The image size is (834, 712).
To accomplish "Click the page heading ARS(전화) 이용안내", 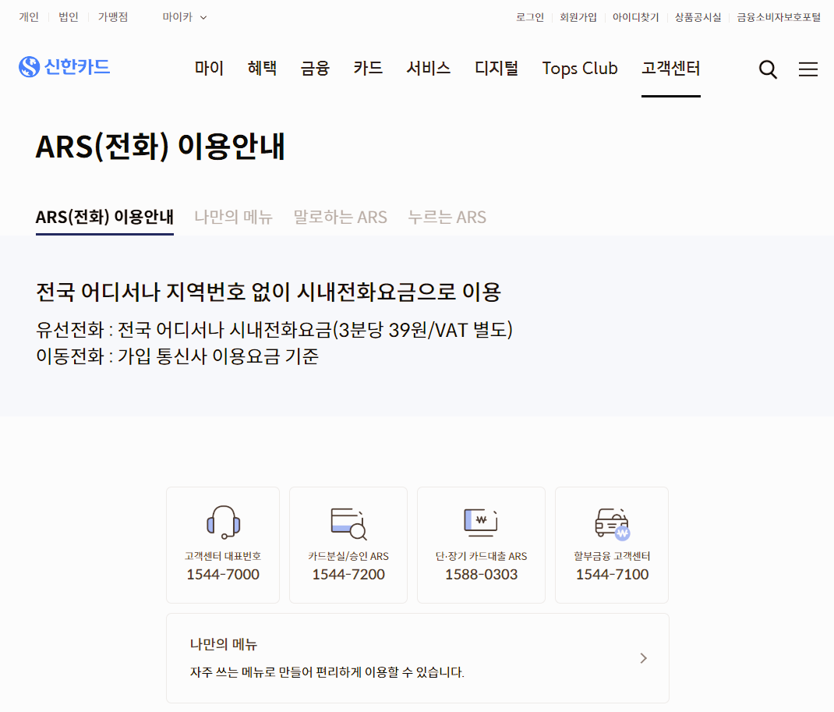I will coord(160,147).
